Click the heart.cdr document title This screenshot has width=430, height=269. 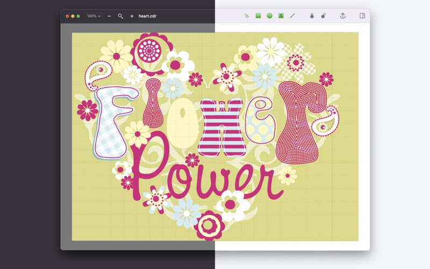pyautogui.click(x=147, y=16)
